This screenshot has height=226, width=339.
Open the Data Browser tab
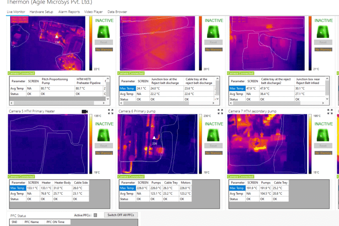pos(117,12)
